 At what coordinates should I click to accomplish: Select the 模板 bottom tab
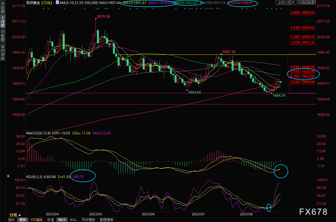pyautogui.click(x=23, y=220)
